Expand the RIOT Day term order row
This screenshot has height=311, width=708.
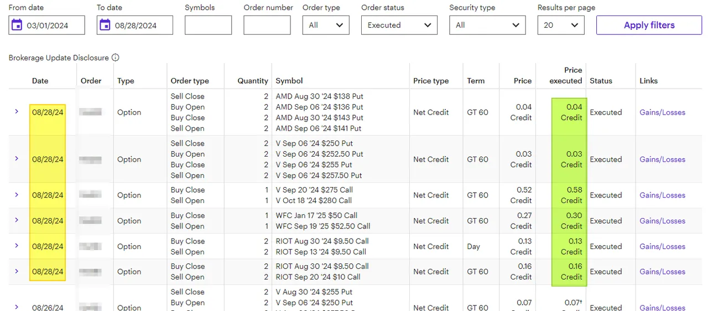[x=17, y=246]
